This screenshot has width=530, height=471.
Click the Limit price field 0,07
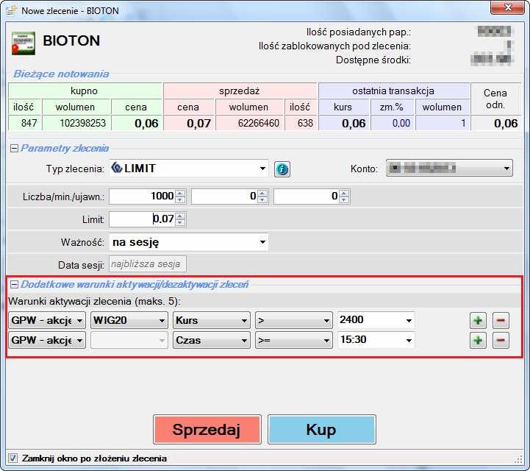tap(143, 219)
